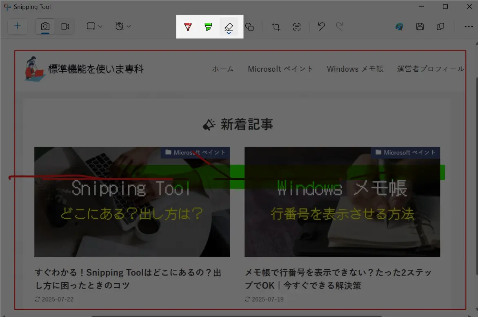This screenshot has width=478, height=317.
Task: Minimize the Snipping Tool window
Action: tap(422, 7)
